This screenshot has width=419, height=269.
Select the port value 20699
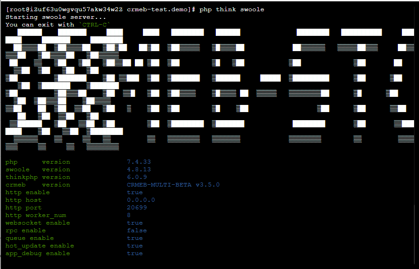click(137, 208)
